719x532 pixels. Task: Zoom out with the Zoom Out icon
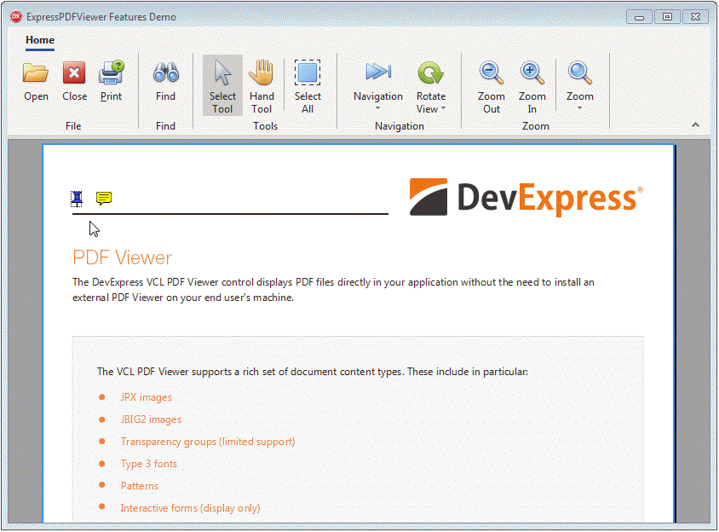(492, 85)
